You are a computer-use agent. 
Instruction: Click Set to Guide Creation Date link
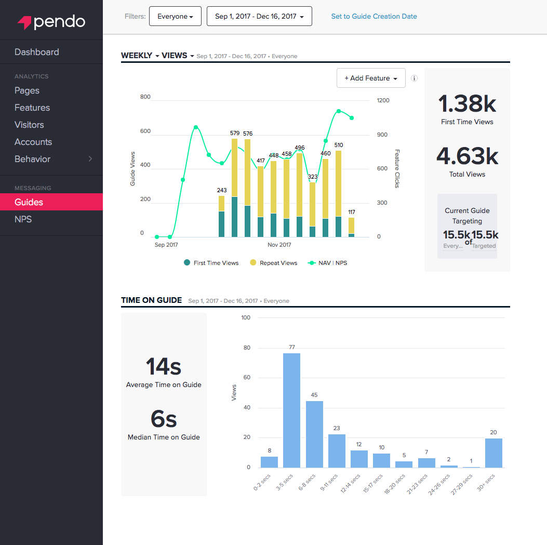coord(374,17)
